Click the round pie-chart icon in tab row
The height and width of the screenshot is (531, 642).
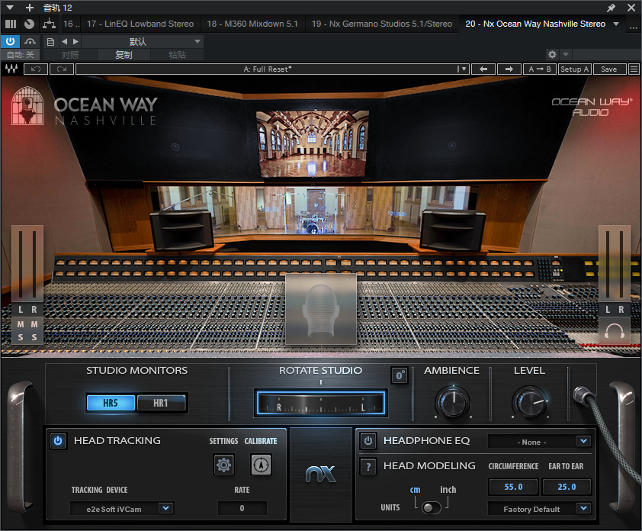point(29,24)
